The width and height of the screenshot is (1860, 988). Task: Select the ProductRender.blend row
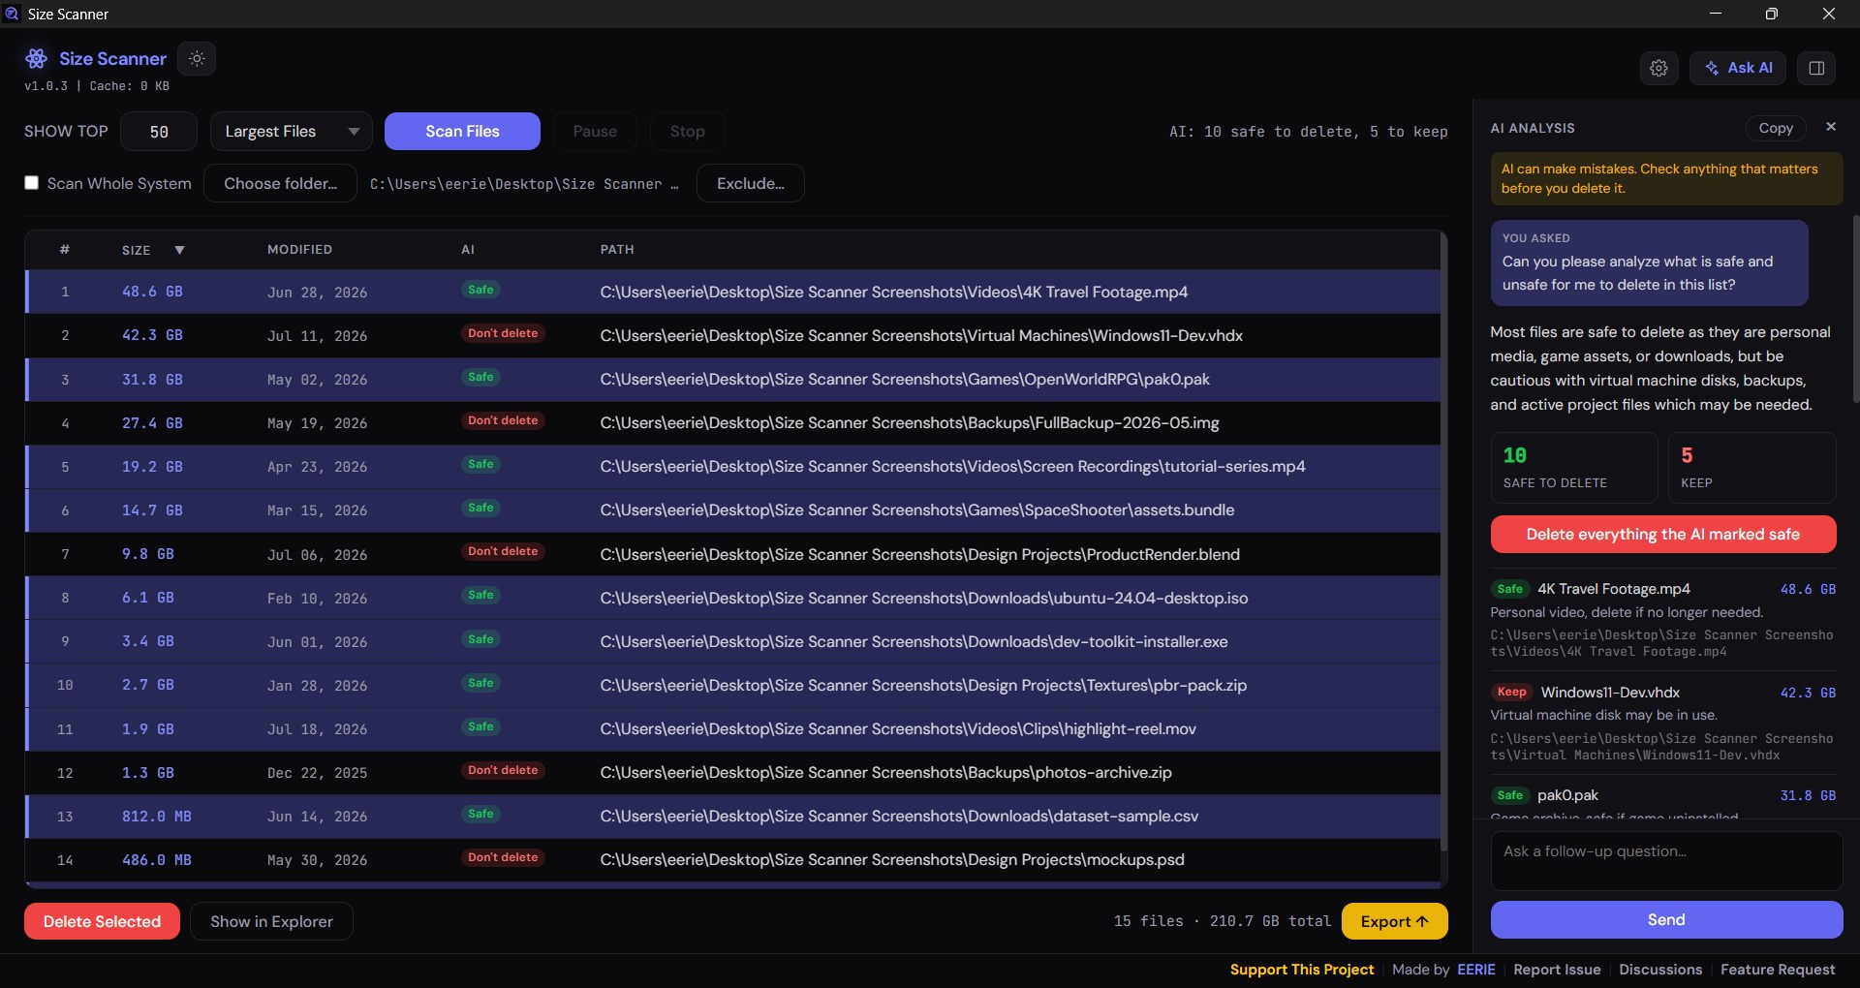[732, 554]
